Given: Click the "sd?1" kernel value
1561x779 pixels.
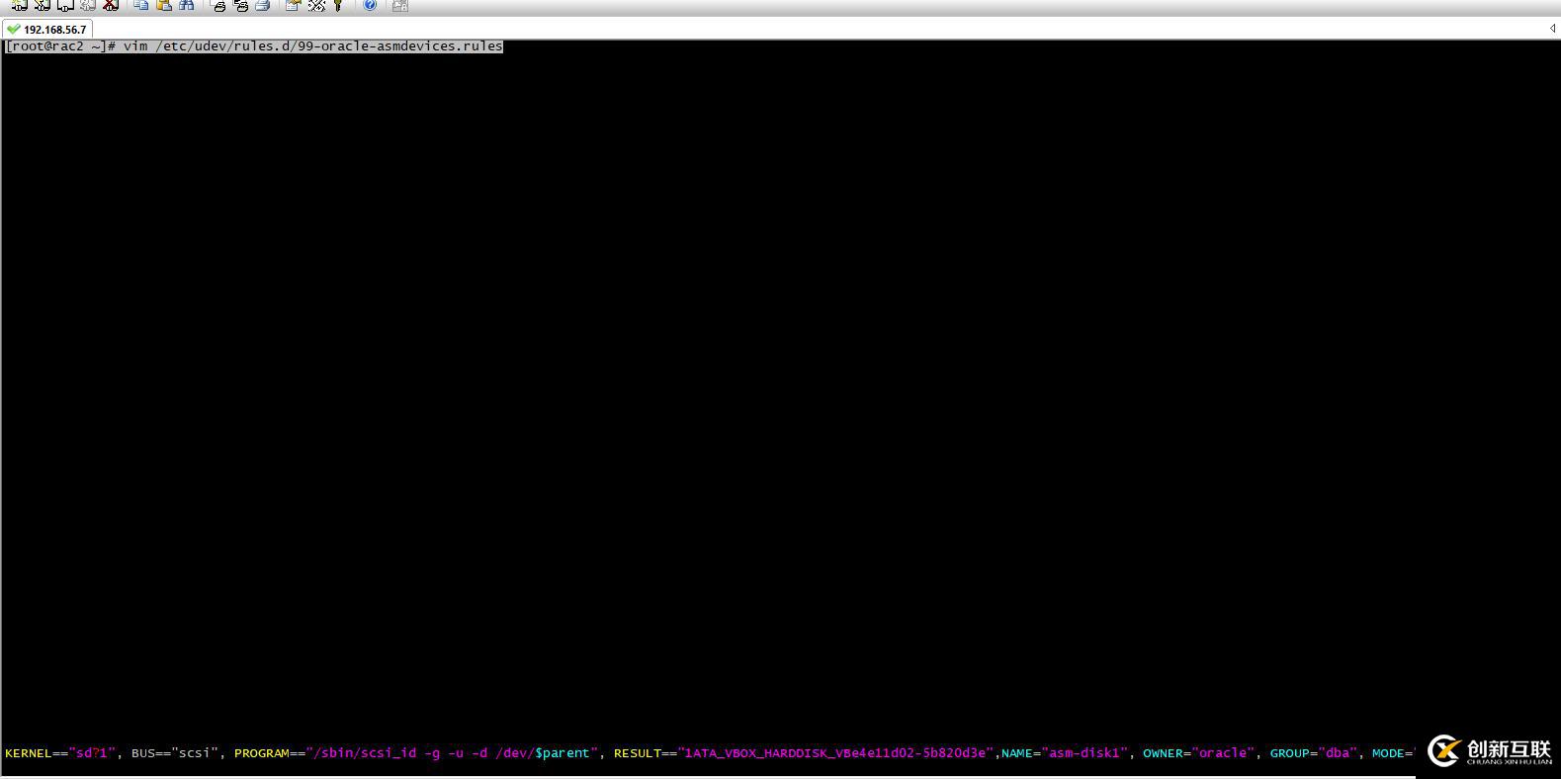Looking at the screenshot, I should tap(92, 753).
